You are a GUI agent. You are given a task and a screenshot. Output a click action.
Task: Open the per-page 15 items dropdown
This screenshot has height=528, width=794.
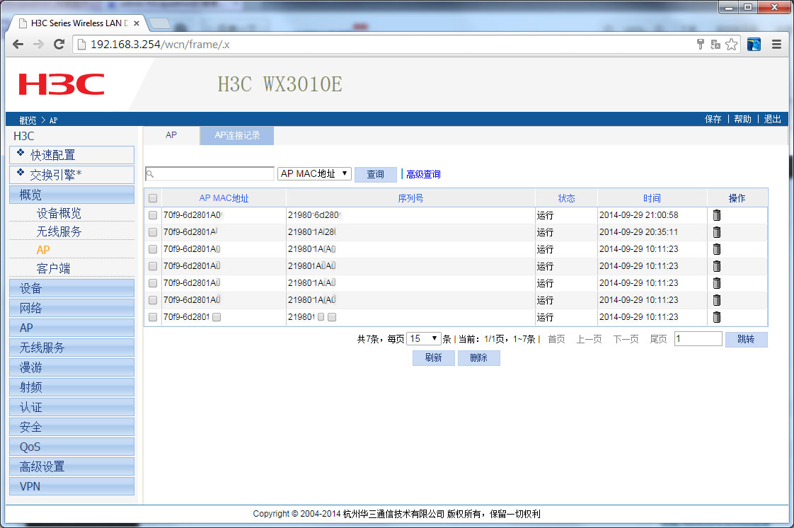(424, 338)
